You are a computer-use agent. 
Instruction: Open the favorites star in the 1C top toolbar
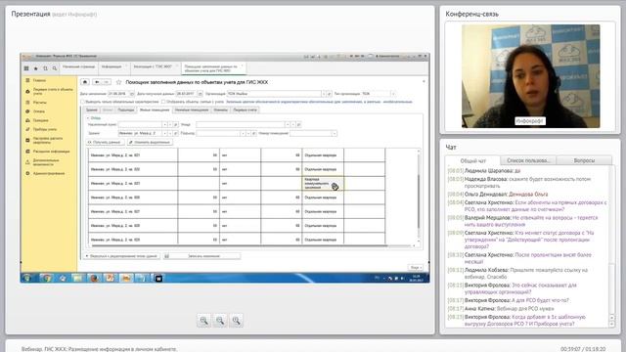click(x=36, y=68)
